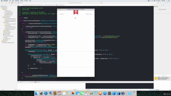This screenshot has width=171, height=96.
Task: Select the assistant editor button
Action: pyautogui.click(x=160, y=3)
